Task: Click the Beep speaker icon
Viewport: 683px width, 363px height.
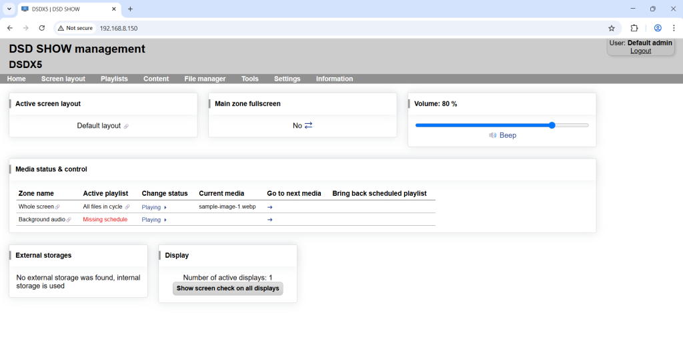Action: click(x=492, y=135)
